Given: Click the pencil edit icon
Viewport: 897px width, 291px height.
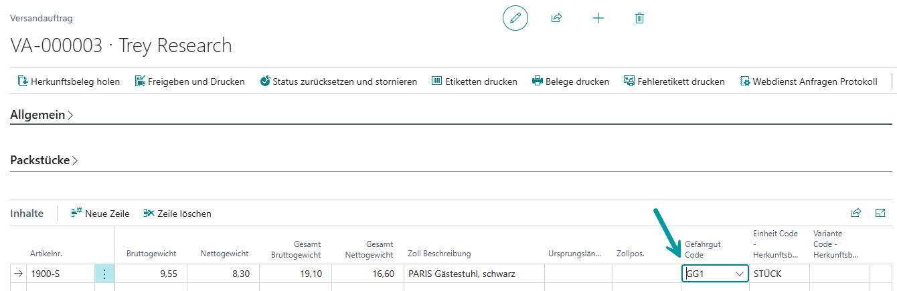Looking at the screenshot, I should click(x=515, y=18).
